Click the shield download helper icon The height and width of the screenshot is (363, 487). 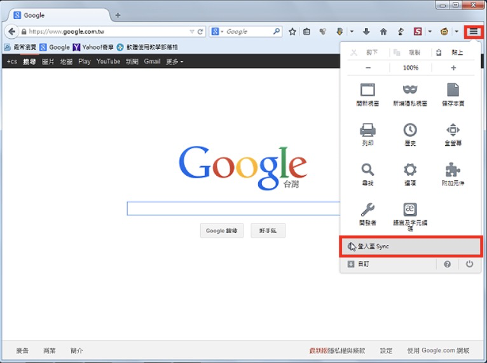coord(340,31)
